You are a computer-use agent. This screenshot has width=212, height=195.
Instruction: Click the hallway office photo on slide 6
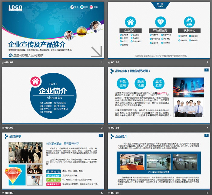159,162
